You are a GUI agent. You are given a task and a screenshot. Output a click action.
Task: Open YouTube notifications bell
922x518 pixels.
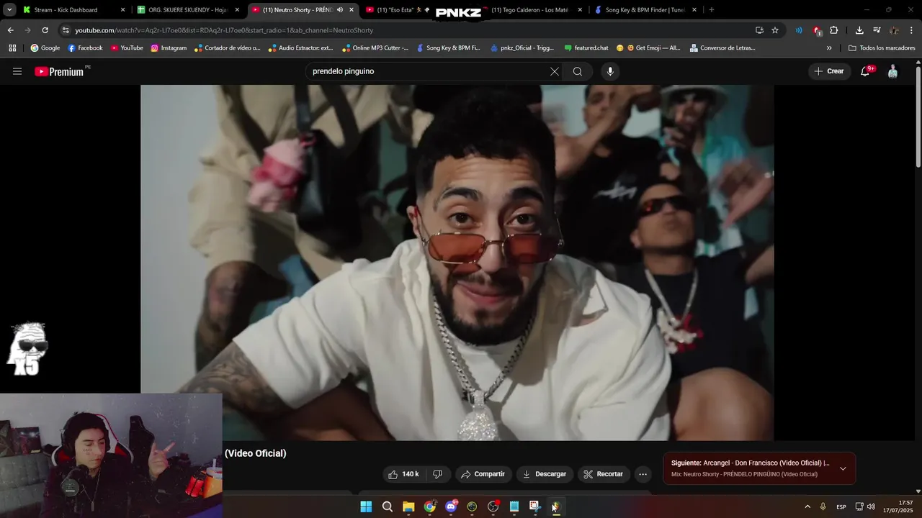click(866, 71)
